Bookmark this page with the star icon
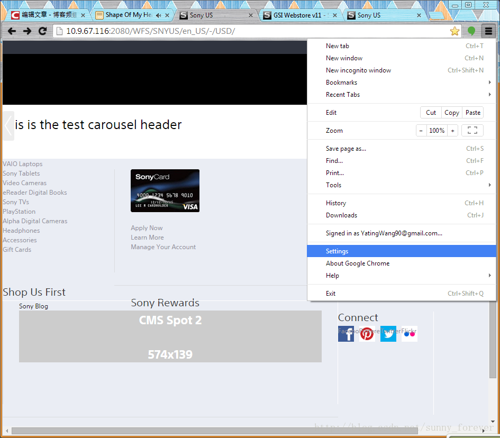The image size is (500, 438). click(454, 31)
